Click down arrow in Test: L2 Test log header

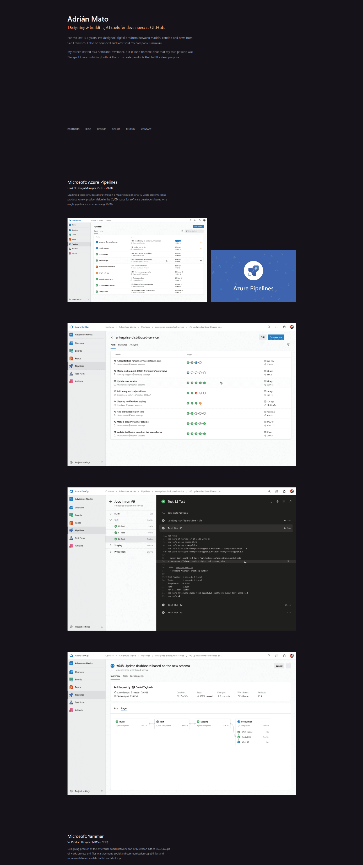(x=271, y=501)
